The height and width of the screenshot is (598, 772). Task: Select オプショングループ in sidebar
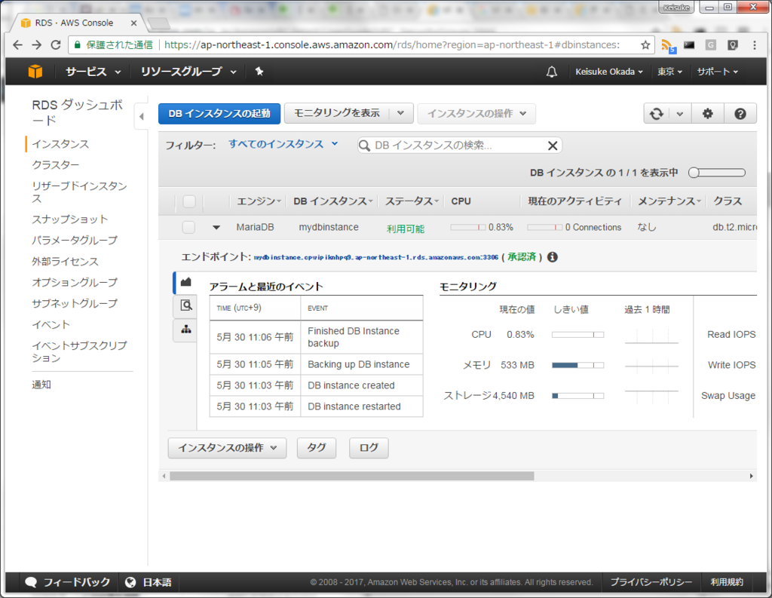tap(75, 282)
